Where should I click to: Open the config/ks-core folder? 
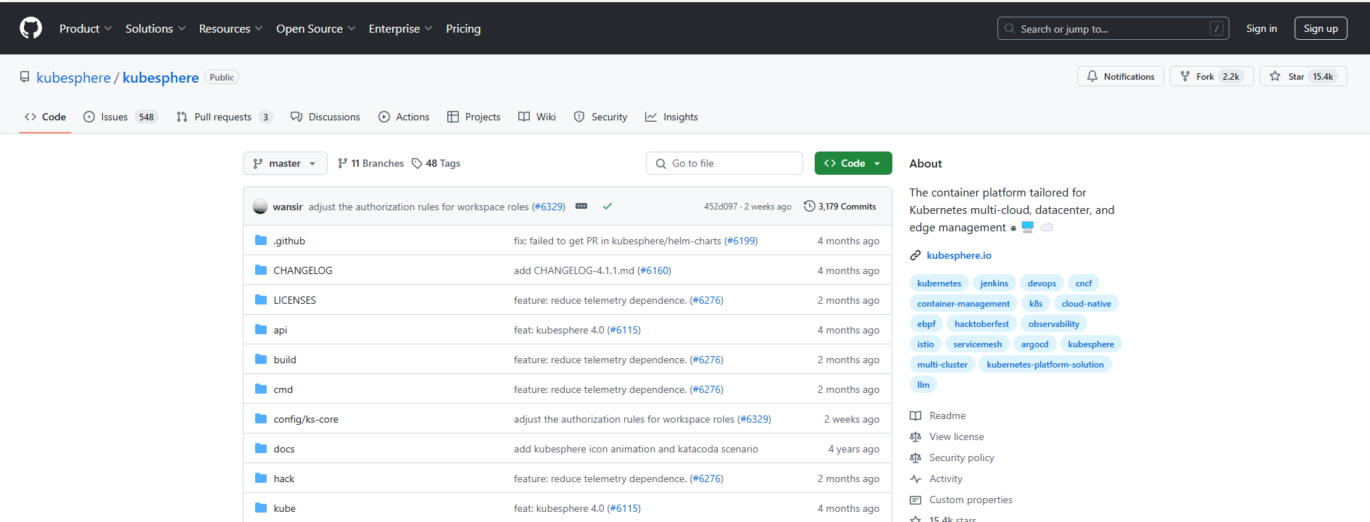pyautogui.click(x=306, y=419)
